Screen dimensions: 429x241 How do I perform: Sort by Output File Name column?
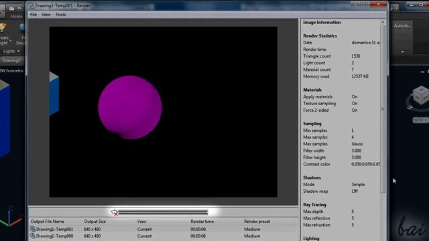click(x=48, y=222)
